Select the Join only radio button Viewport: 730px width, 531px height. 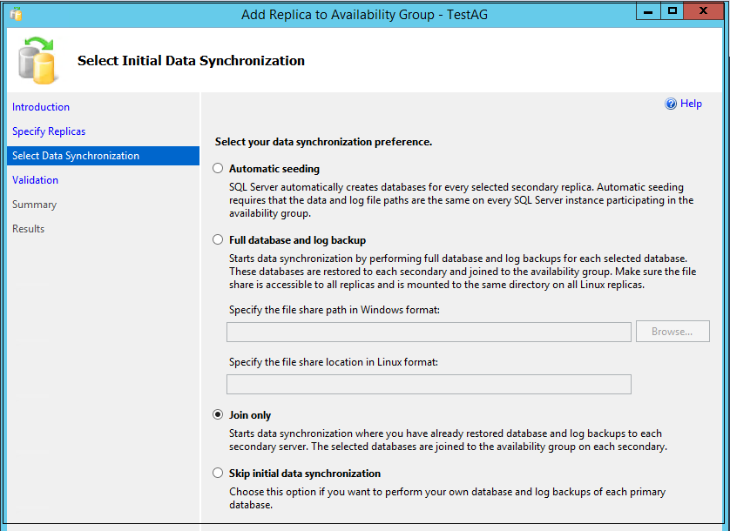(x=218, y=415)
